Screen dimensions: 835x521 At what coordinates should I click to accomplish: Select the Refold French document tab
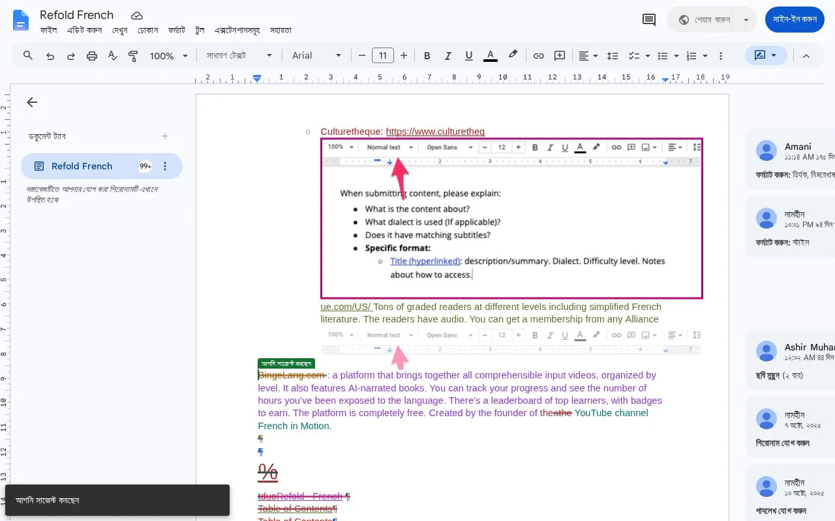pos(102,166)
